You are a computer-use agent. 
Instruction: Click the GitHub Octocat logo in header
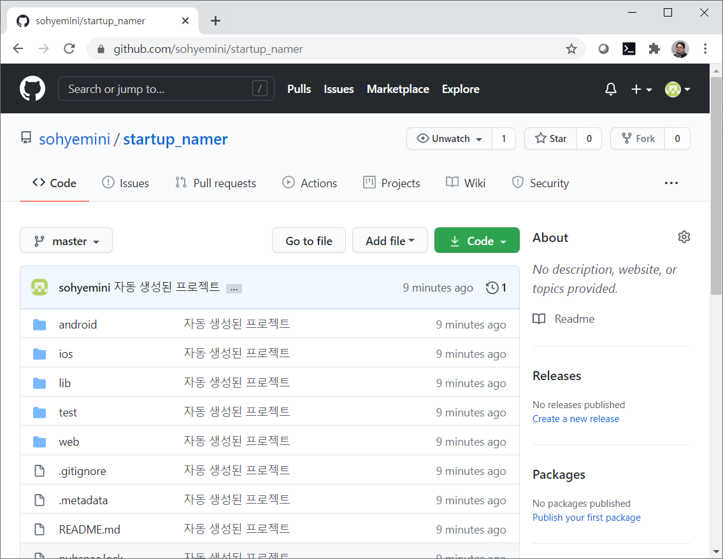coord(32,88)
